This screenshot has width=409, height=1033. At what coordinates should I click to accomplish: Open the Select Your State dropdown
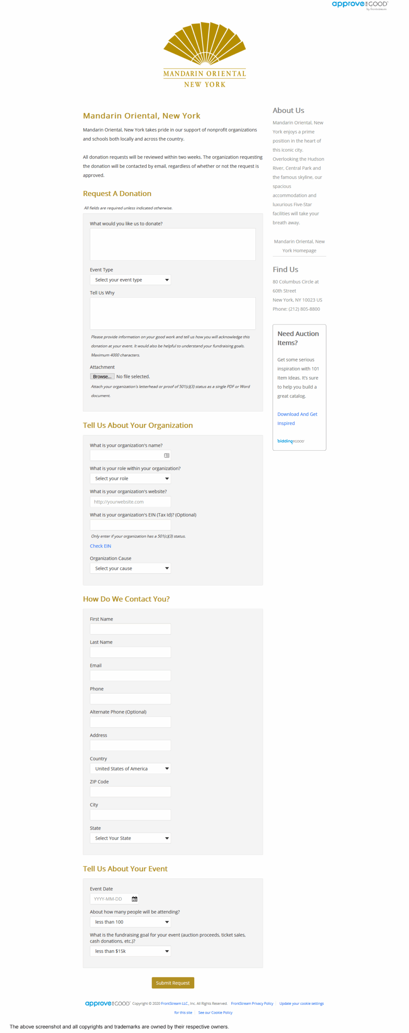(130, 837)
